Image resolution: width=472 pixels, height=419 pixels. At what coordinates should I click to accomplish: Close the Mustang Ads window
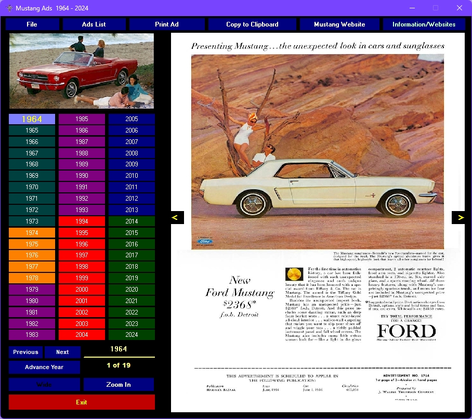point(460,8)
